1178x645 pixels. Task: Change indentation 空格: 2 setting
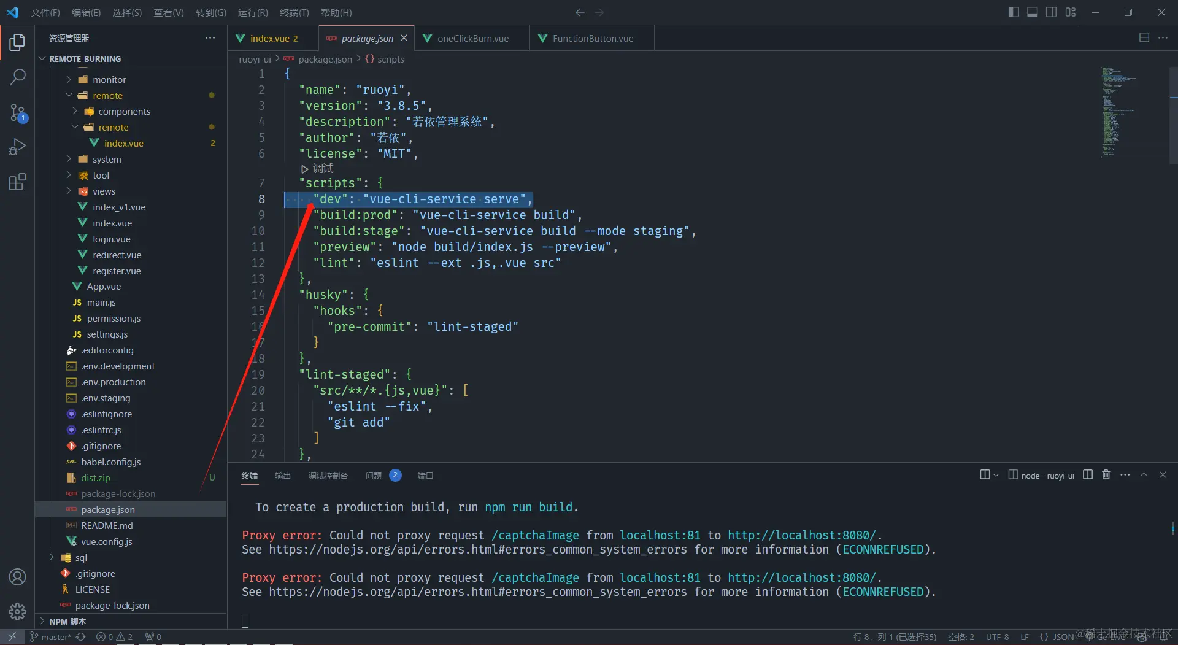tap(961, 637)
